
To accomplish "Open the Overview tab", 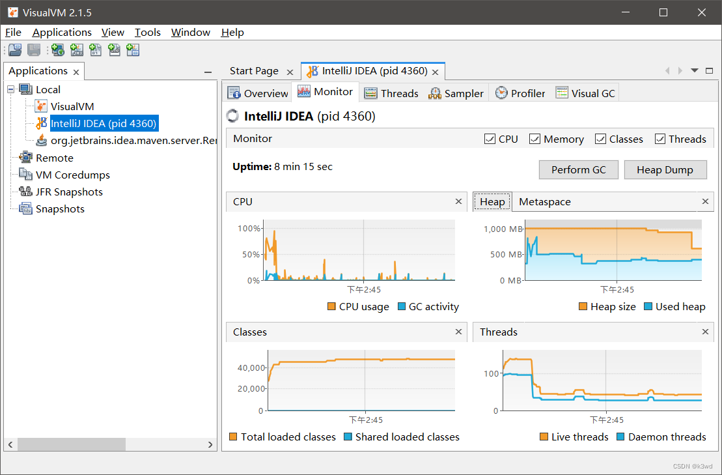I will (x=258, y=93).
